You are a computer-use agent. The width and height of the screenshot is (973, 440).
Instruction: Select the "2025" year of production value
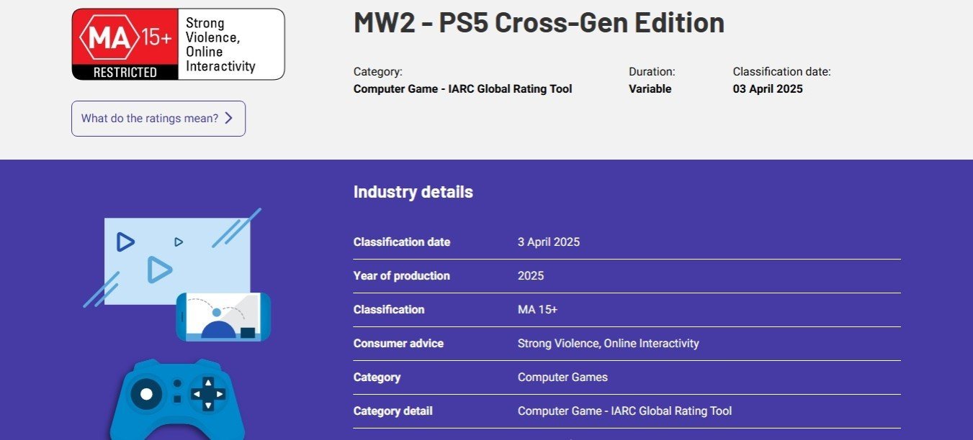(531, 276)
